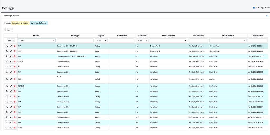Open the Utente modifica filter dropdown
The height and width of the screenshot is (135, 270).
tap(228, 41)
